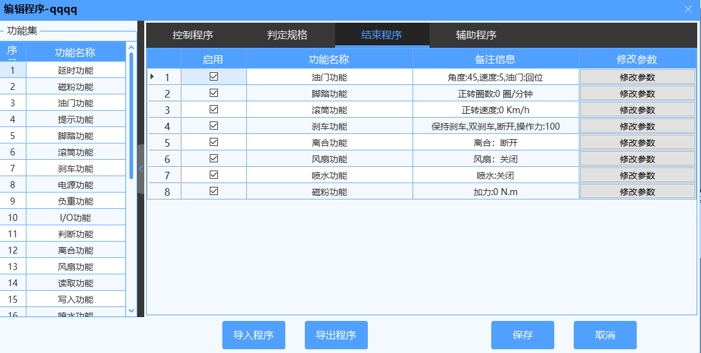This screenshot has height=353, width=701.
Task: Close the edit program dialog
Action: click(687, 9)
